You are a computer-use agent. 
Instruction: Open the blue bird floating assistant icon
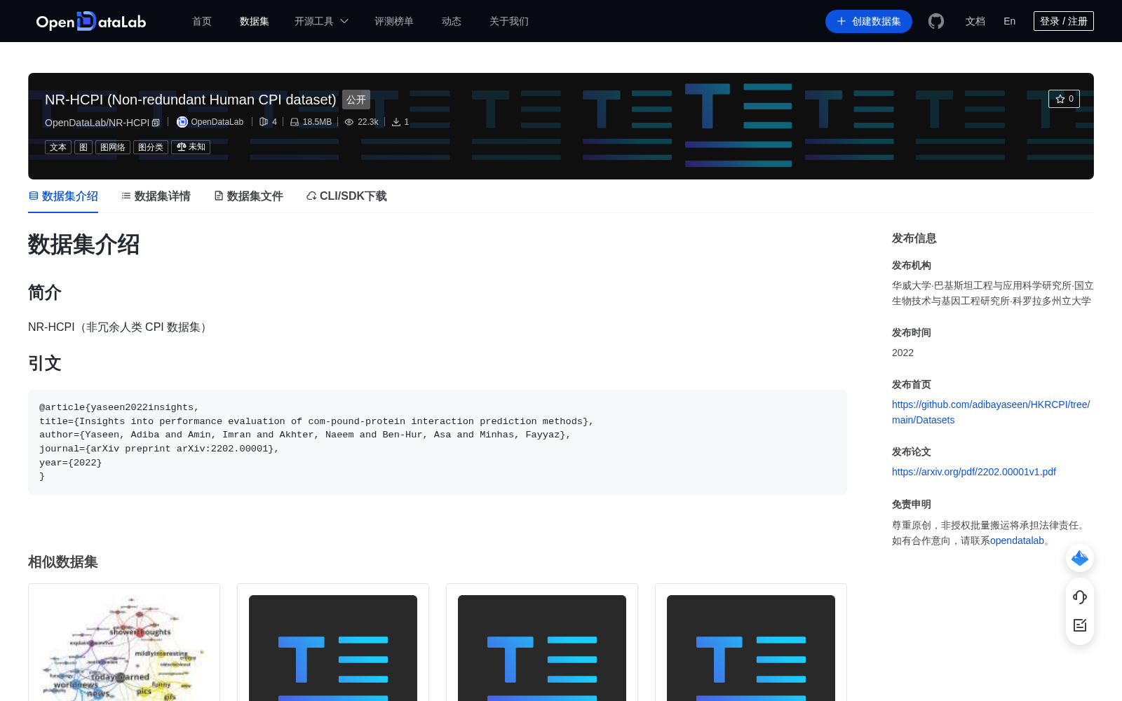1080,558
